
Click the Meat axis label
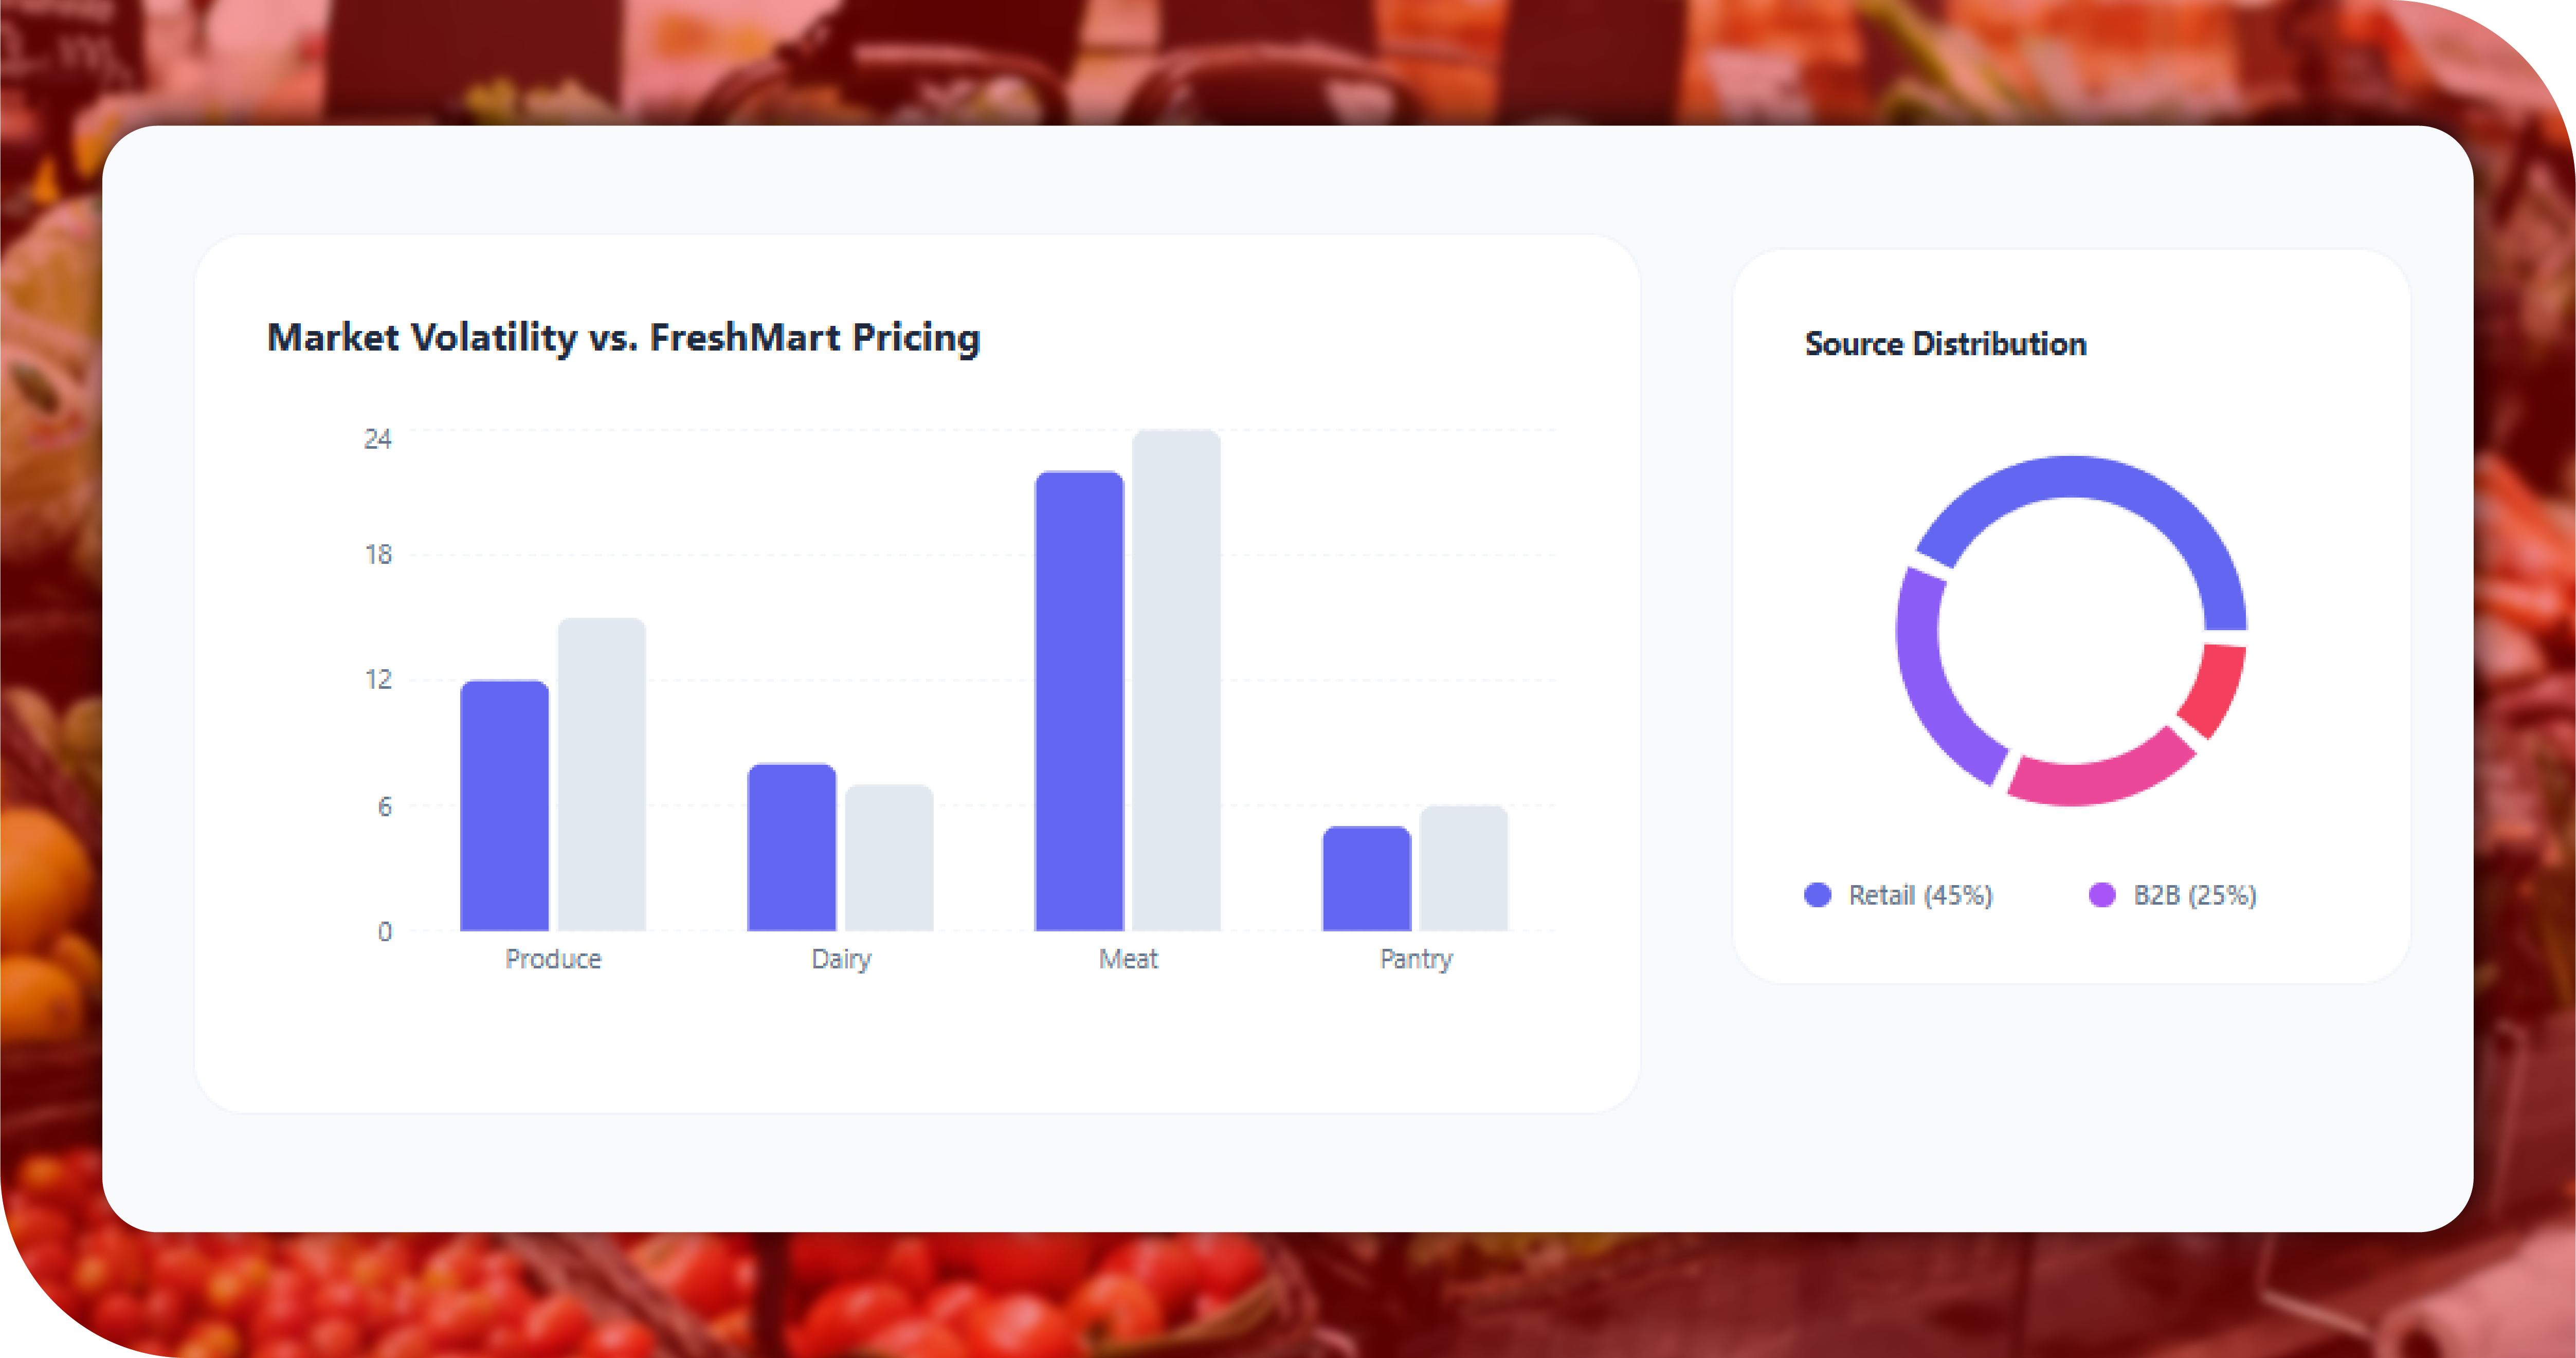click(x=1128, y=959)
